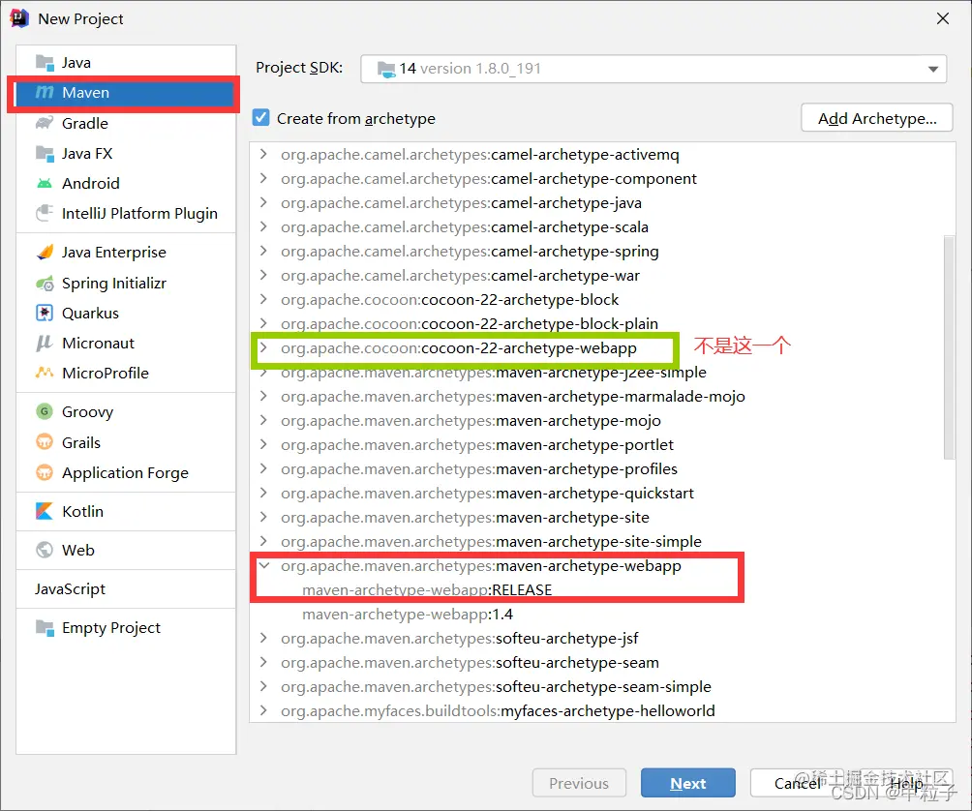The image size is (972, 811).
Task: Click the Quarkus icon
Action: pyautogui.click(x=45, y=313)
